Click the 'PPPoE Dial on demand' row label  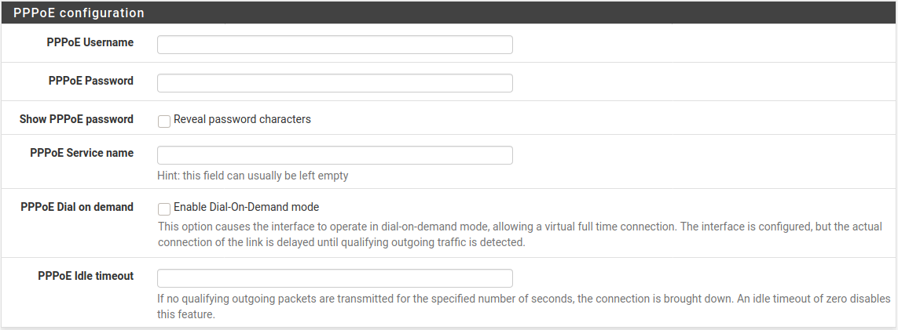coord(77,208)
